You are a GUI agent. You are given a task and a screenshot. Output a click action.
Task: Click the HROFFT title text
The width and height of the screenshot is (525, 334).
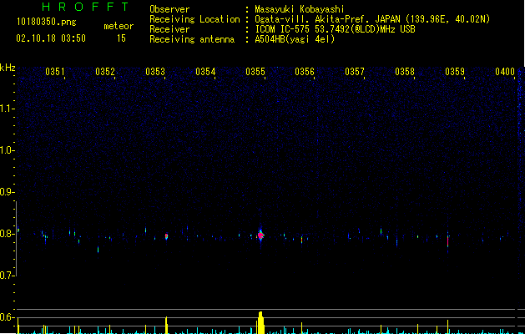point(85,7)
